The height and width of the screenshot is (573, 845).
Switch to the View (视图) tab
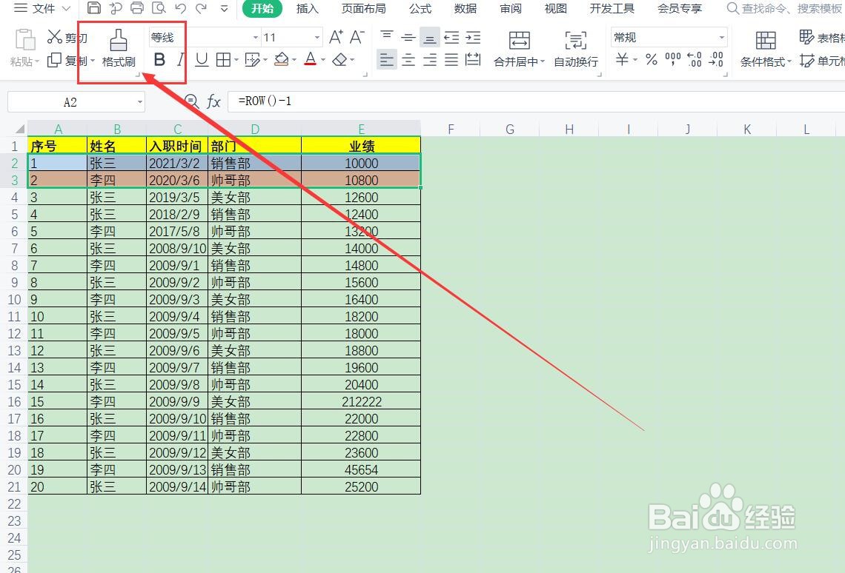556,9
